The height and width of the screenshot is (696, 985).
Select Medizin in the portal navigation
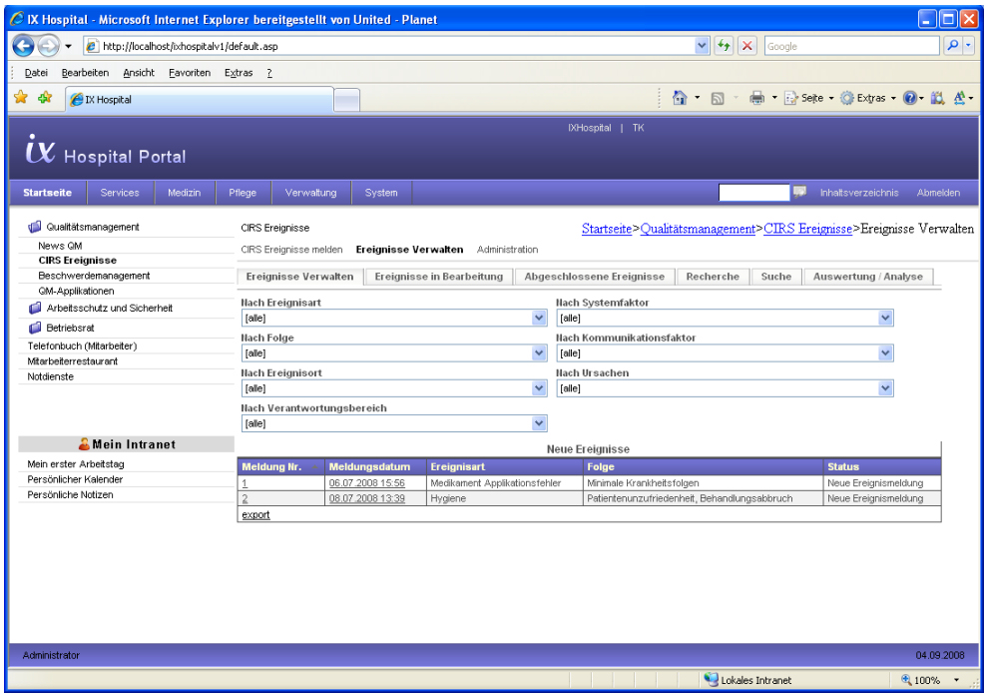pos(184,193)
